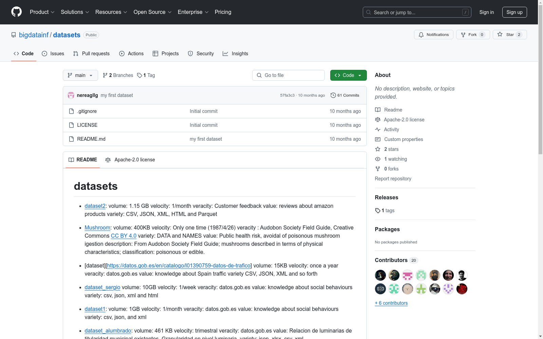View the 2 Branches link
Screen dimensions: 543x339
(118, 75)
